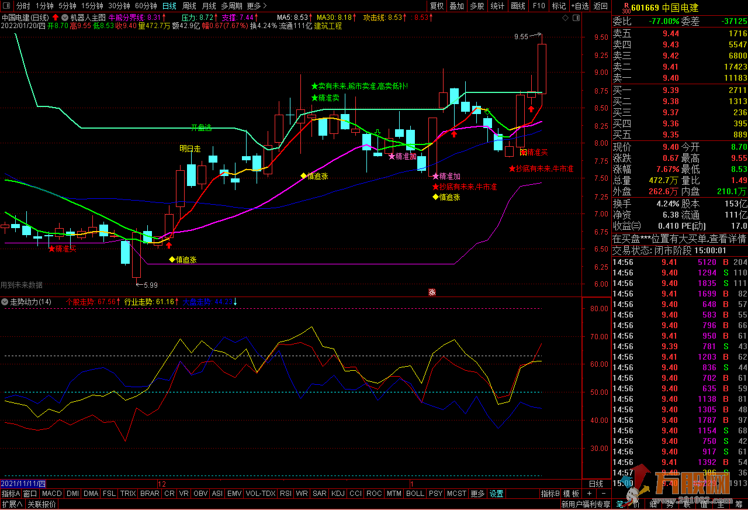
Task: Click the minus zoom-out button near 模板
Action: tap(604, 494)
